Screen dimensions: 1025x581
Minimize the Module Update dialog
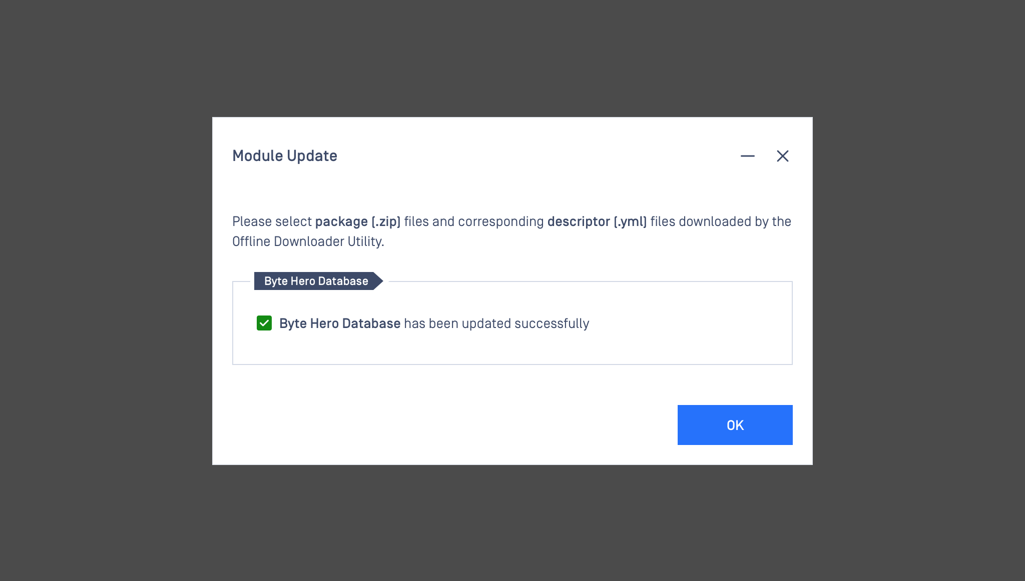point(747,156)
